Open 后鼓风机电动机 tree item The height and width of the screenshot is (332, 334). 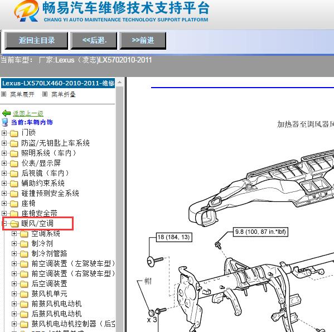pos(56,314)
